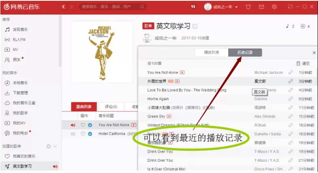Screen dimensions: 318x173
Task: Add new playlist with plus icon
Action: [49, 146]
